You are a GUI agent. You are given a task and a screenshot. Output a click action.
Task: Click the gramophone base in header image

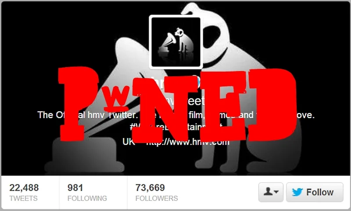coord(85,156)
